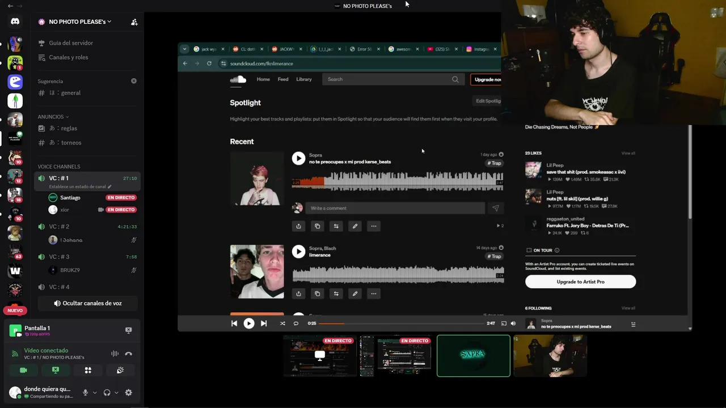Disconnect from voice call with hang-up icon
This screenshot has width=726, height=408.
coord(129,354)
